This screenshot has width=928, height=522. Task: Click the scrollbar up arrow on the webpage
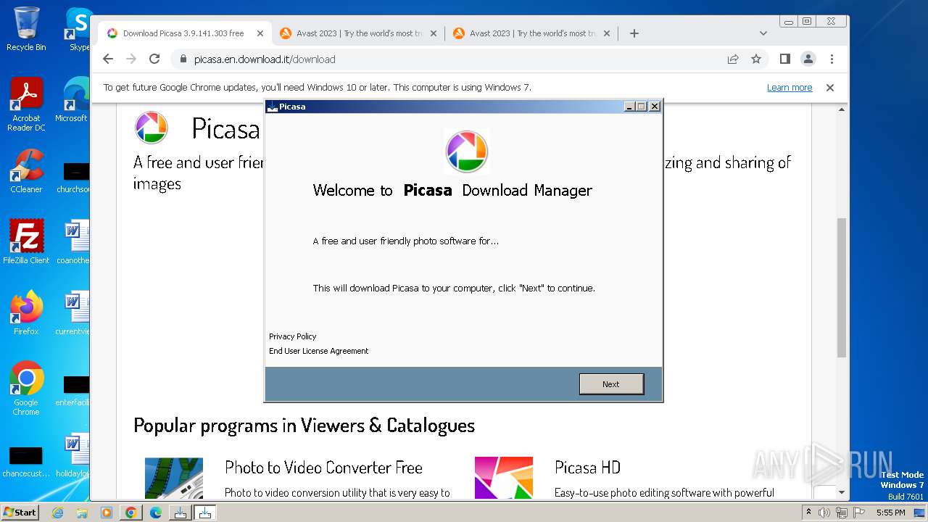(x=842, y=109)
